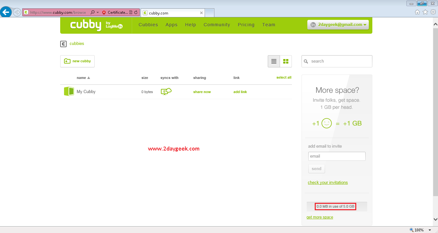Click the smiley face invite icon
The image size is (438, 233).
coord(326,123)
